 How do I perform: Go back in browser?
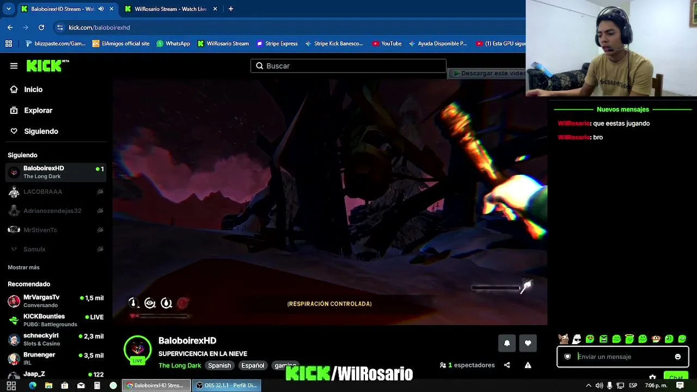coord(10,27)
